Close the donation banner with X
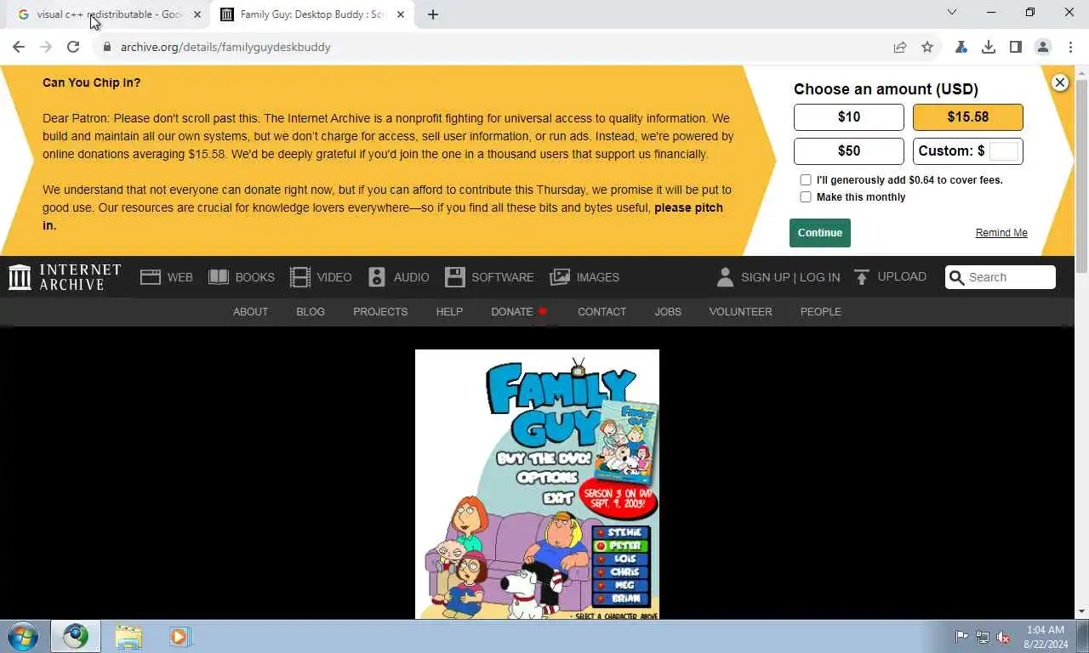Image resolution: width=1089 pixels, height=653 pixels. tap(1060, 82)
